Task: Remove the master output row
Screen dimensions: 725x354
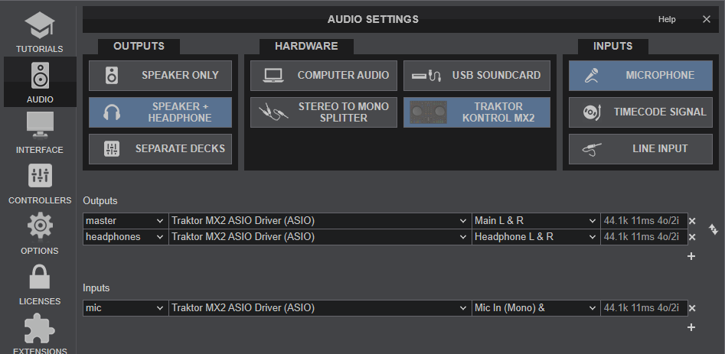Action: pos(692,221)
